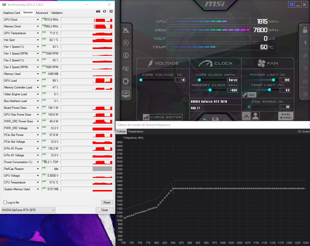This screenshot has height=246, width=310.
Task: Open the GPU-Z hamburger menu
Action: coord(111,11)
